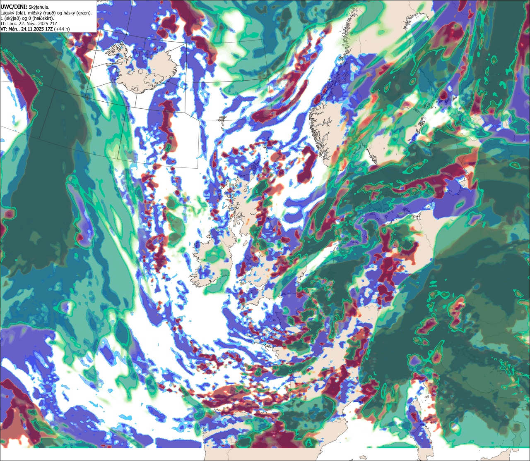
Task: Click the valid time "VT: Mán.. 24.11.2025 17Z"
Action: [26, 29]
